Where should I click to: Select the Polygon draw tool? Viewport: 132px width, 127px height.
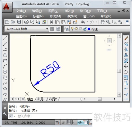[x=5, y=55]
